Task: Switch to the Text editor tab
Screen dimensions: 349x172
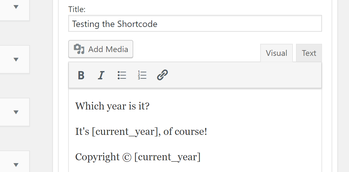Action: pos(309,53)
